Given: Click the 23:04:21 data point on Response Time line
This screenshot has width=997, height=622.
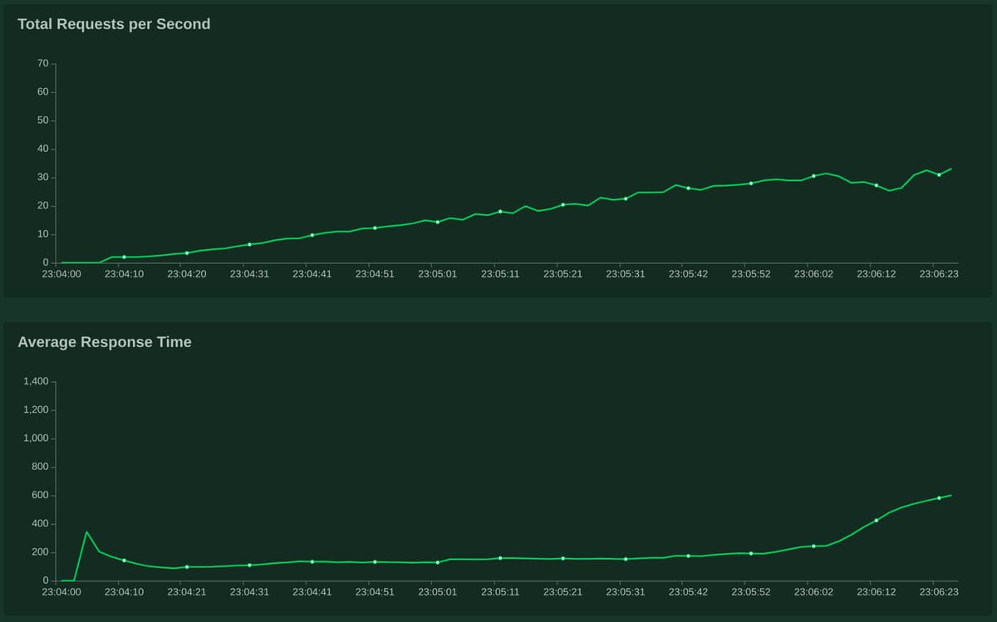Looking at the screenshot, I should (x=187, y=567).
